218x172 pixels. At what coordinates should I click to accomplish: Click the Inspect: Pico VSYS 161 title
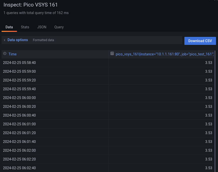pos(31,5)
